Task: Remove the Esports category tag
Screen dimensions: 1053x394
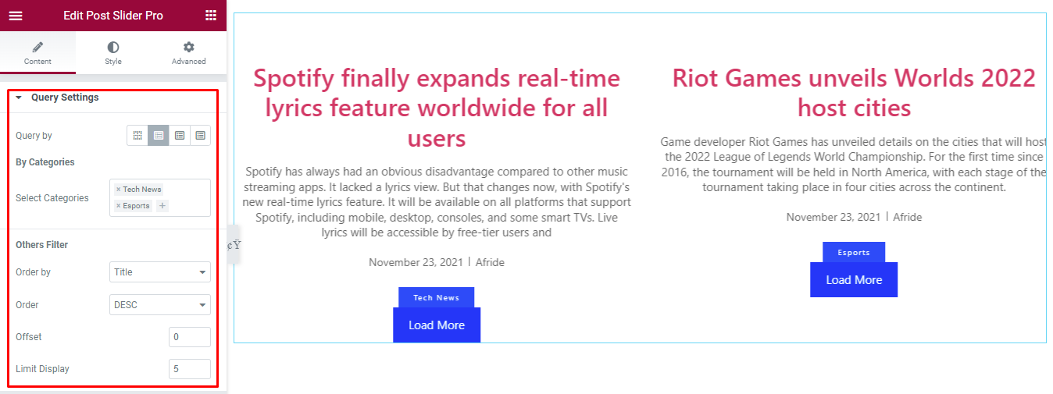Action: 118,206
